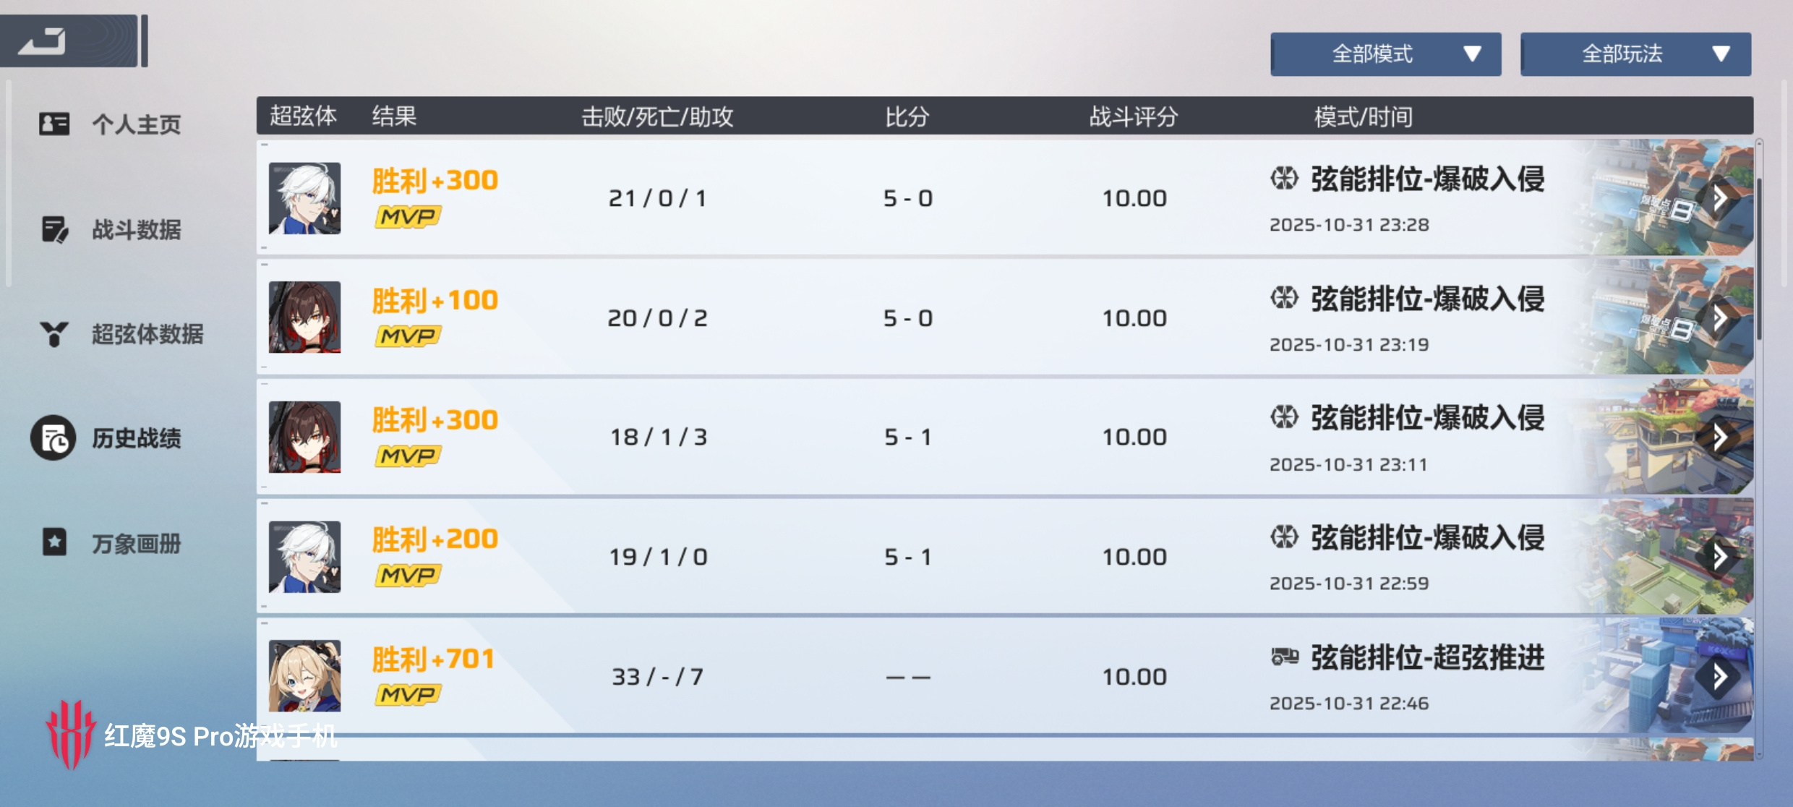This screenshot has width=1793, height=807.
Task: Click the back arrow icon
Action: click(x=43, y=42)
